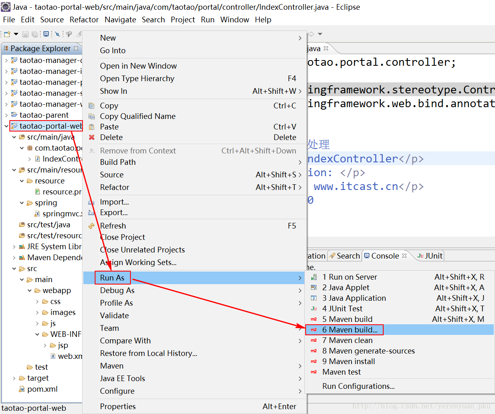This screenshot has height=414, width=495.
Task: Click the New wizard toolbar icon
Action: 7,34
